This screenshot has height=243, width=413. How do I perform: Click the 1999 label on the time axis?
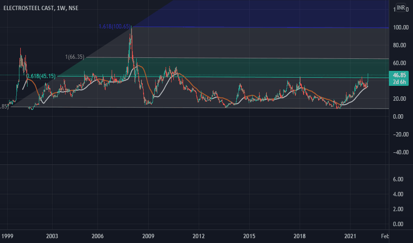point(7,236)
